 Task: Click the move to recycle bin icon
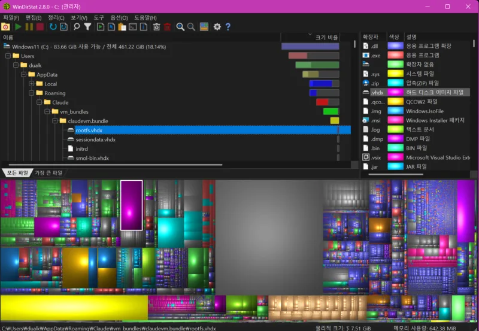pyautogui.click(x=157, y=27)
